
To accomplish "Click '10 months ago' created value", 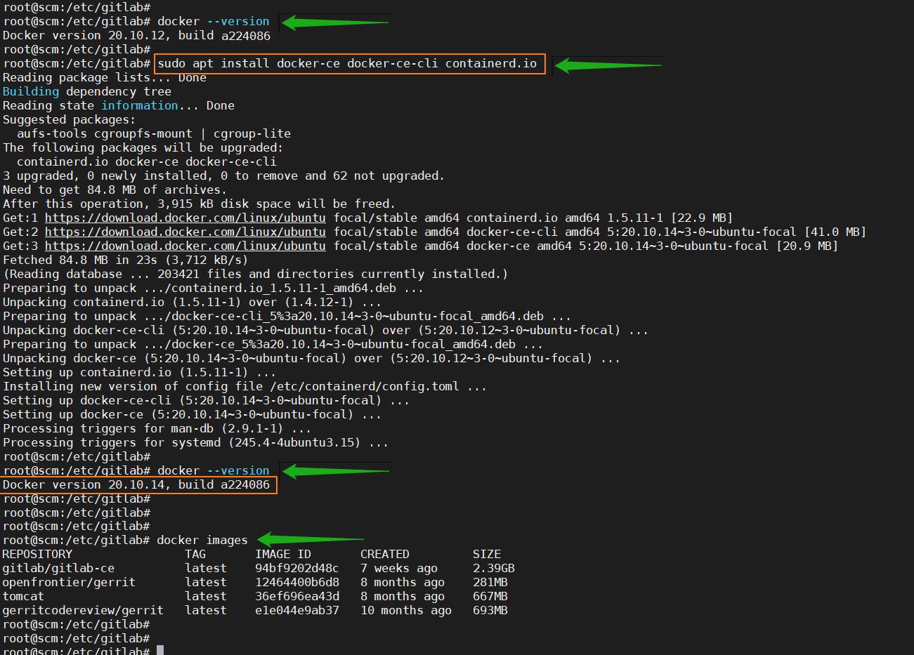I will point(406,610).
